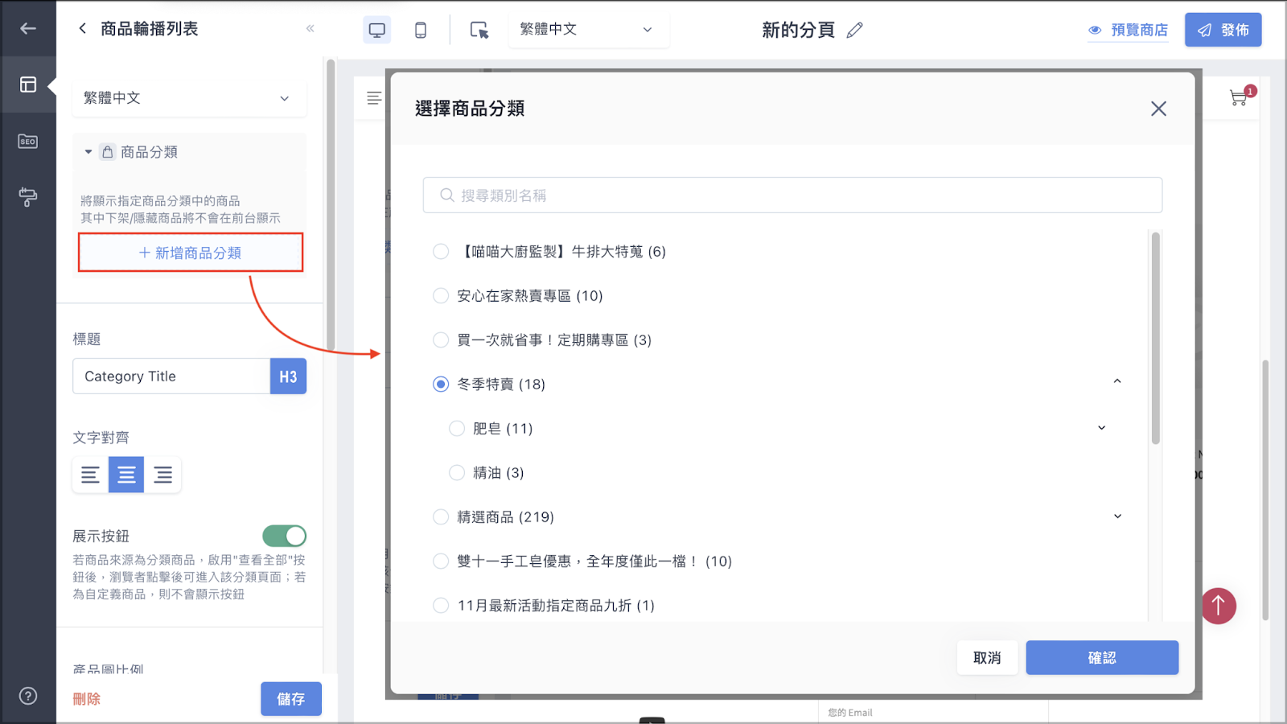Select 安心在家熱賣專區 category radio
Image resolution: width=1287 pixels, height=724 pixels.
point(441,296)
